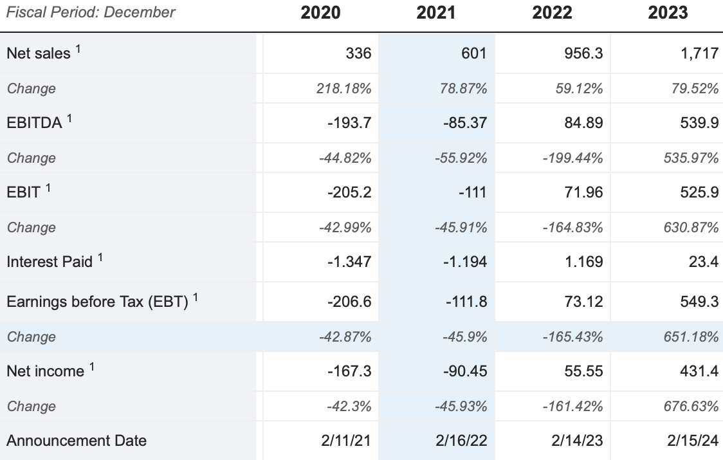
Task: Select the 2023 net sales value 1,717
Action: click(x=699, y=53)
